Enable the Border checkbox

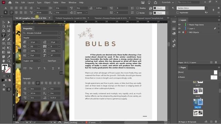[137, 13]
